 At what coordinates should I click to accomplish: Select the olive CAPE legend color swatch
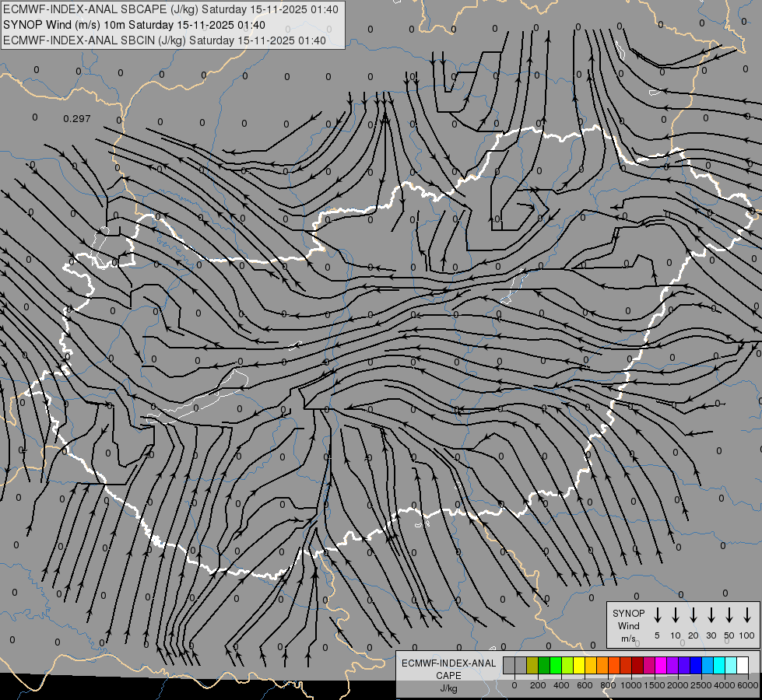coord(532,665)
